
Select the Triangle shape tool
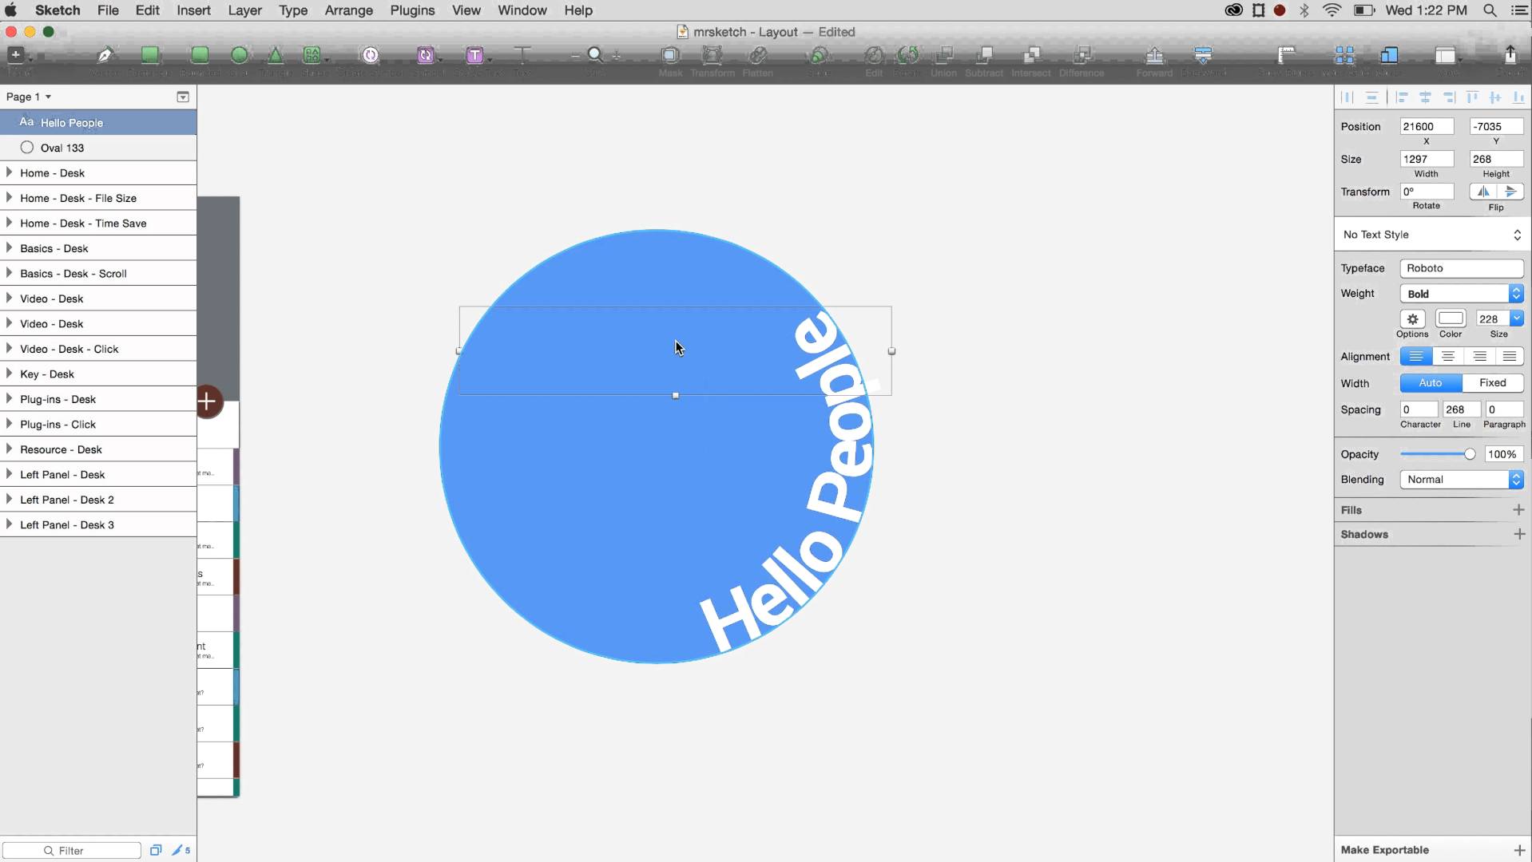tap(275, 55)
